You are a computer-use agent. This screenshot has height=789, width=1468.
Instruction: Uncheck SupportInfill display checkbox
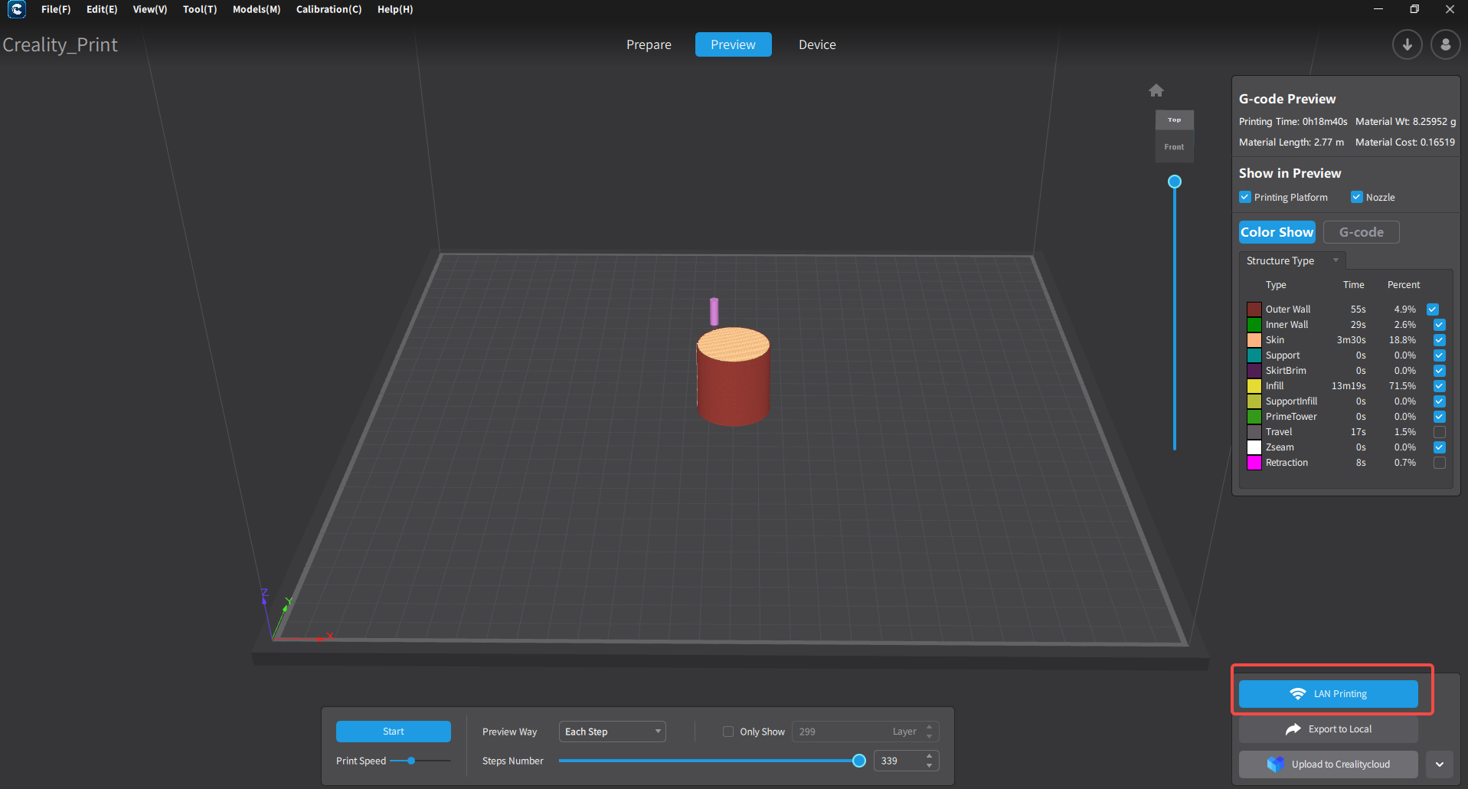pyautogui.click(x=1440, y=401)
